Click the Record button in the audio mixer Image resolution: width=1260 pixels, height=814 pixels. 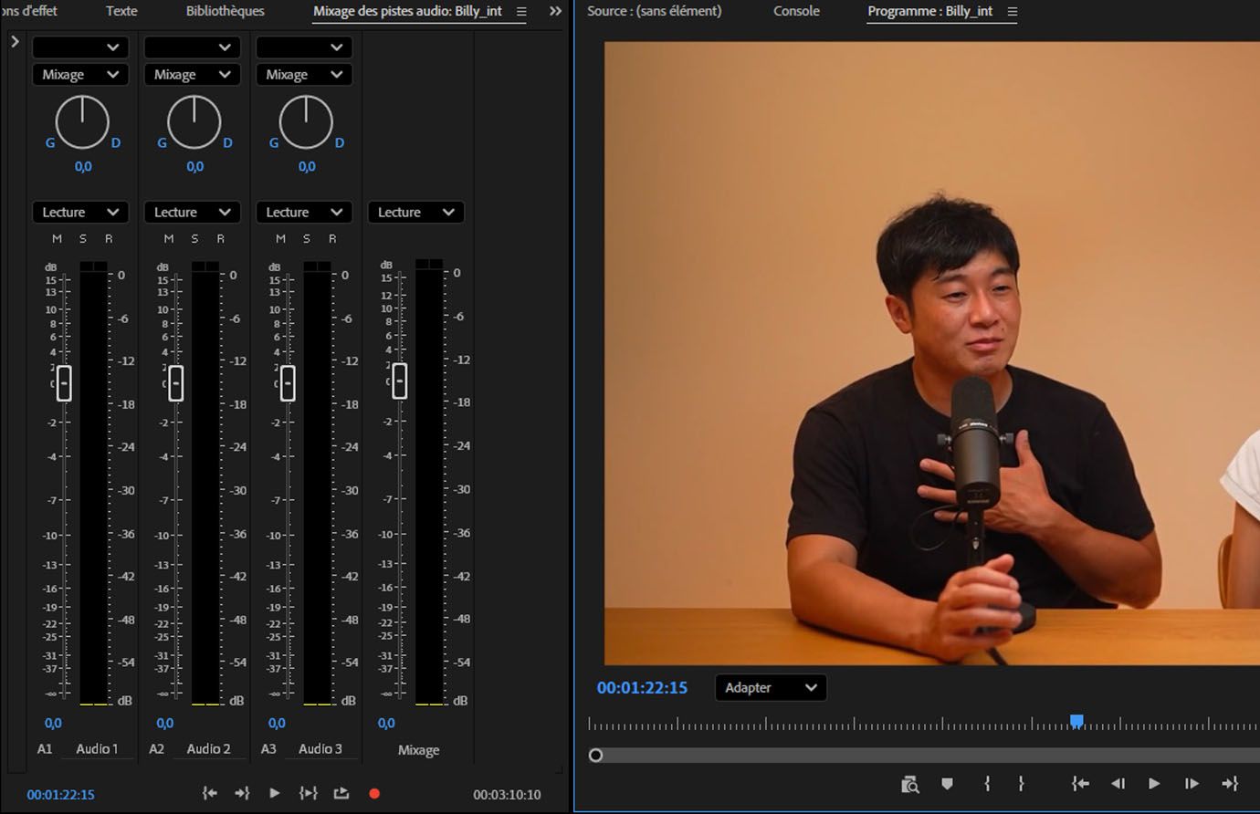[x=373, y=793]
